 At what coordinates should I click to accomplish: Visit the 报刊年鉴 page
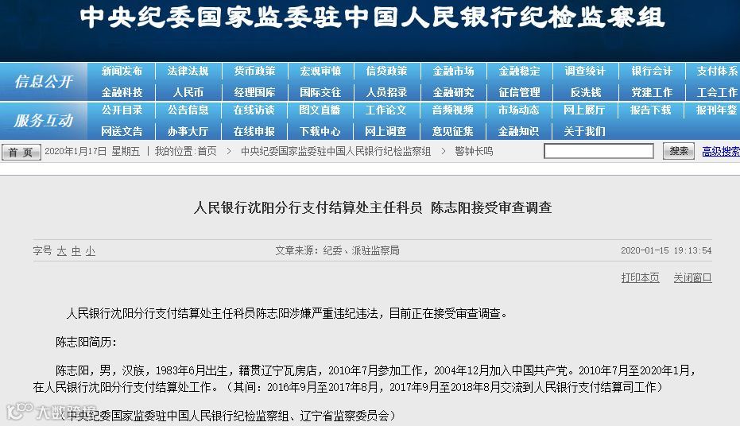point(717,110)
